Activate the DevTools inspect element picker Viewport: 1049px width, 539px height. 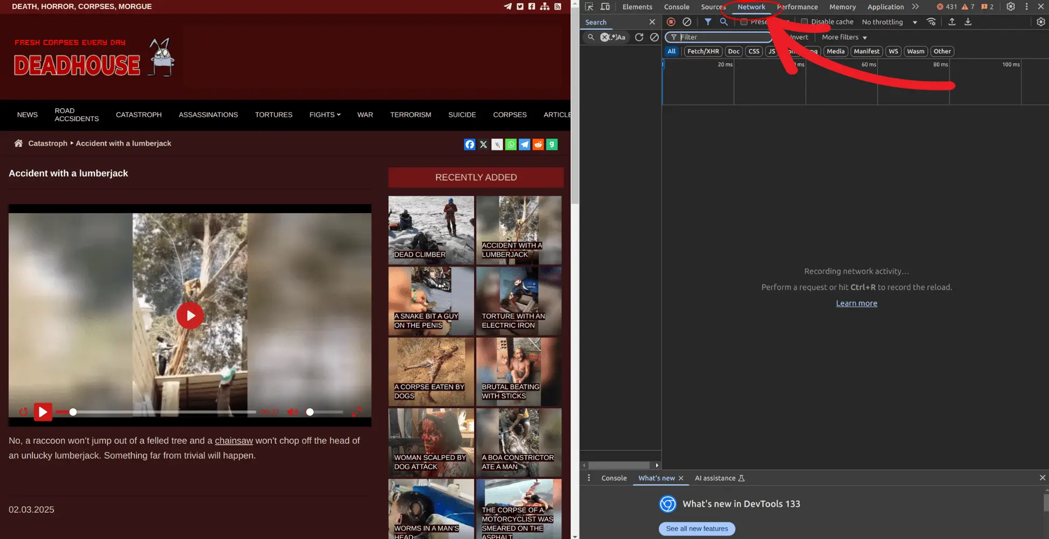[589, 6]
